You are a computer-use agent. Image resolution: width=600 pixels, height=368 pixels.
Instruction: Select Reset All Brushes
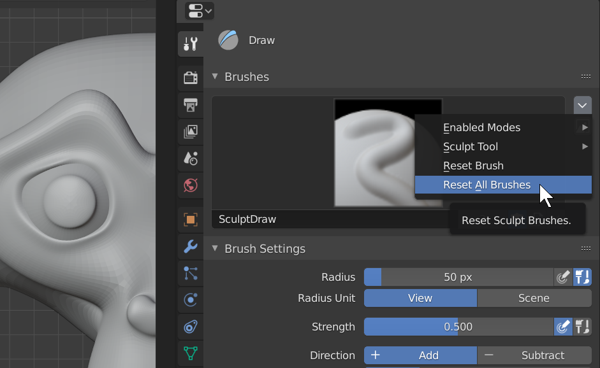pos(486,185)
